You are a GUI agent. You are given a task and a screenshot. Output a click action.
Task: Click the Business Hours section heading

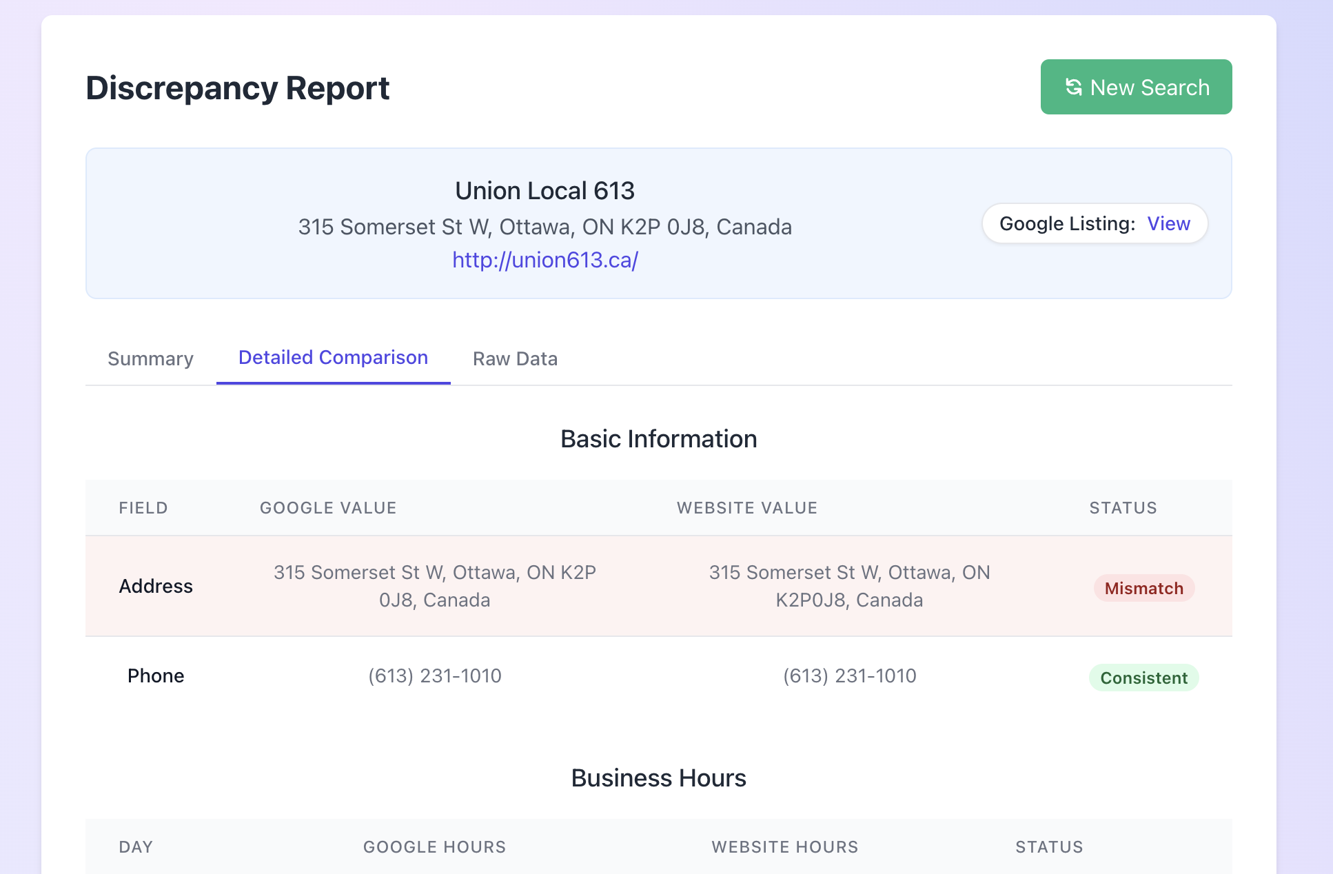coord(658,778)
